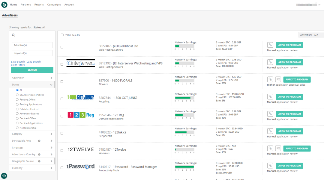Click the green SEARCH button
Screen dimensions: 324x180
click(32, 70)
